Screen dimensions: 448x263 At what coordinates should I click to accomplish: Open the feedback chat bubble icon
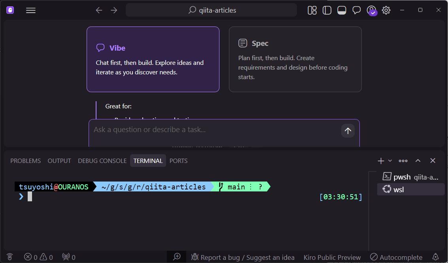(x=356, y=10)
